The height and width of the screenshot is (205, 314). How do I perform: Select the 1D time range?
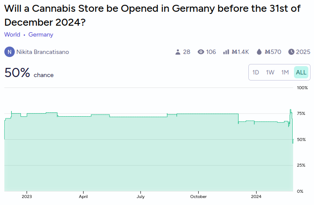256,72
